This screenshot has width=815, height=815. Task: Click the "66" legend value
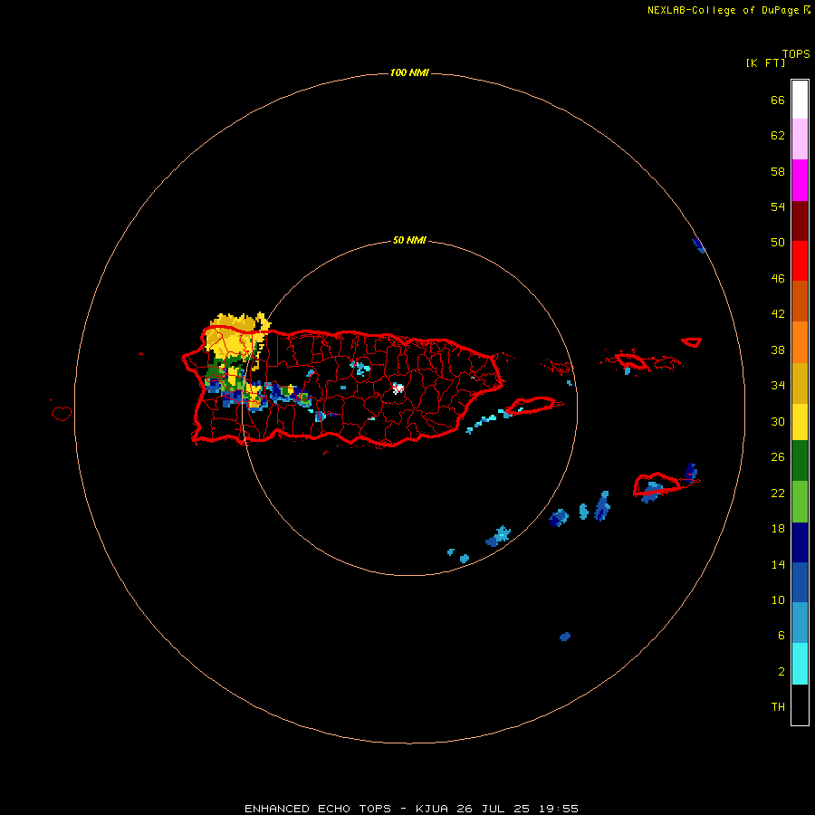pos(778,101)
